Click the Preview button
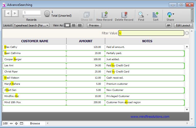Viewport: 196px width, 128px height. coord(94,25)
